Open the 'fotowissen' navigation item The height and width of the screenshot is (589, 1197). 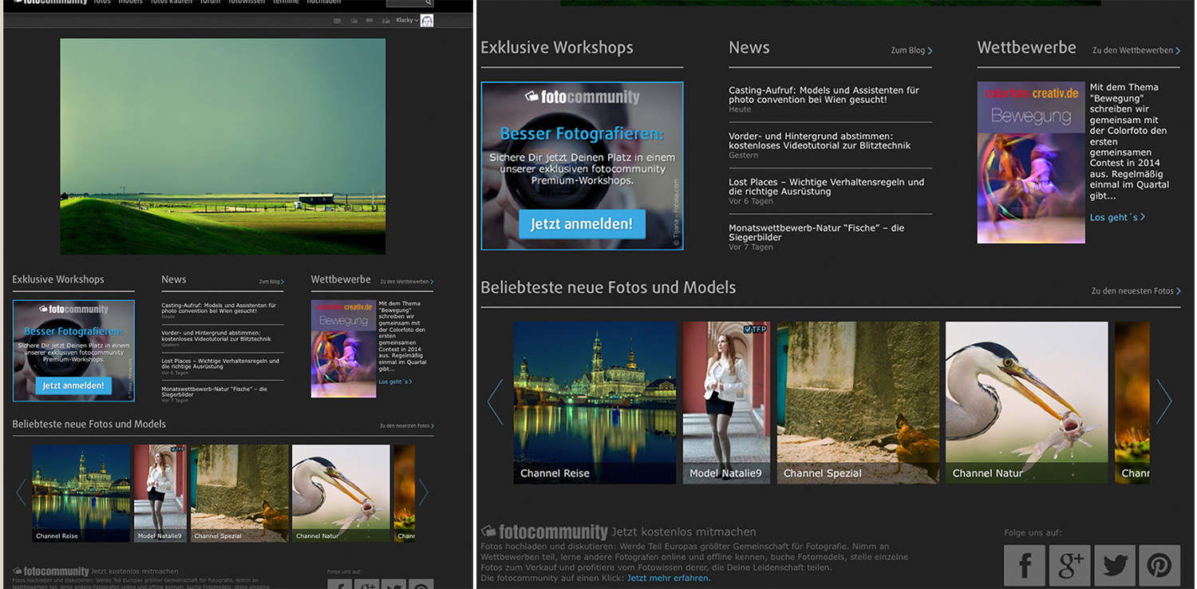(x=246, y=2)
